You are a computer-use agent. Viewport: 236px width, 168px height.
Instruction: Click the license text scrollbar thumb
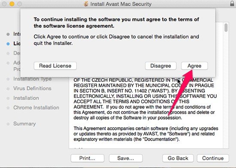point(226,28)
